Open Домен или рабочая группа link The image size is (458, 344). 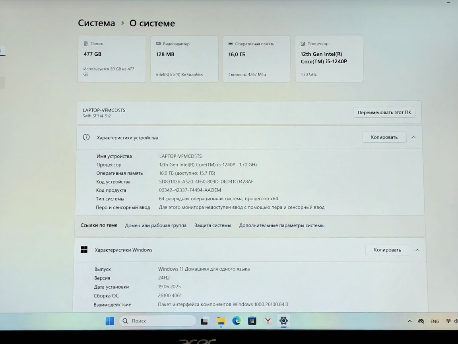click(156, 225)
